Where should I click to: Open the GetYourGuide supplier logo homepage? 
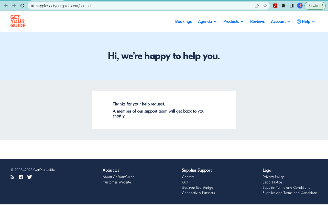(18, 21)
